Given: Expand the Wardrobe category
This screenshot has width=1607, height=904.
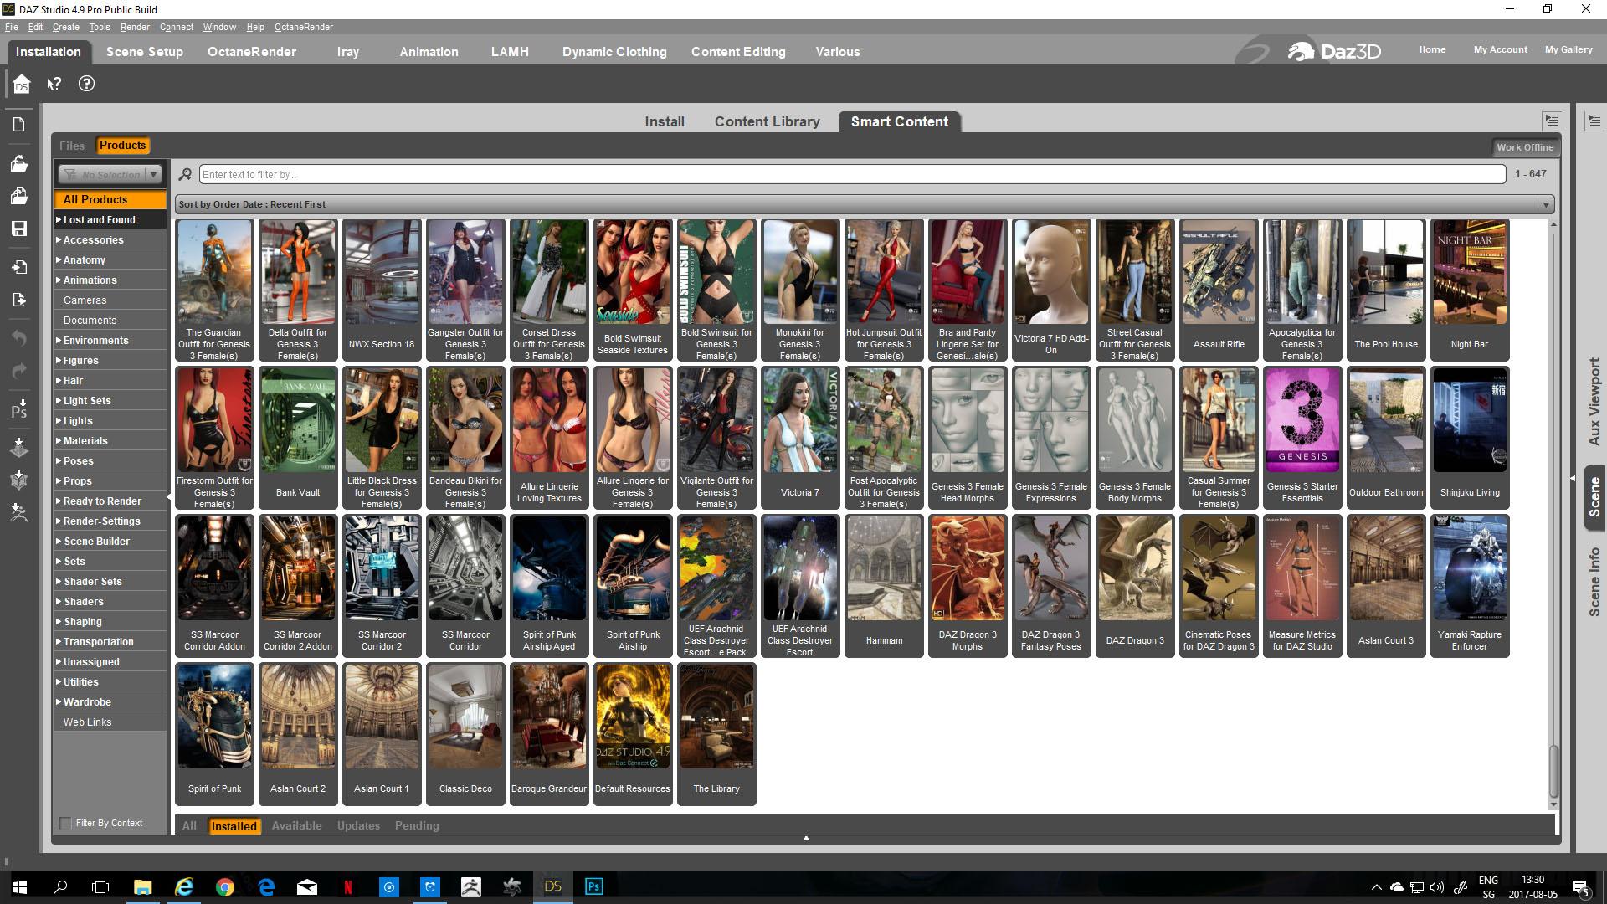Looking at the screenshot, I should [87, 702].
